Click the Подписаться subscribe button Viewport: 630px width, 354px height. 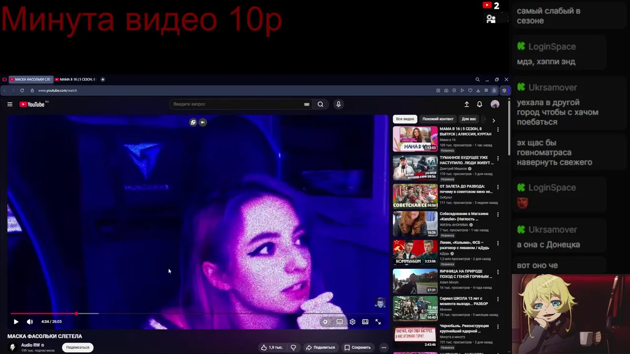[78, 347]
